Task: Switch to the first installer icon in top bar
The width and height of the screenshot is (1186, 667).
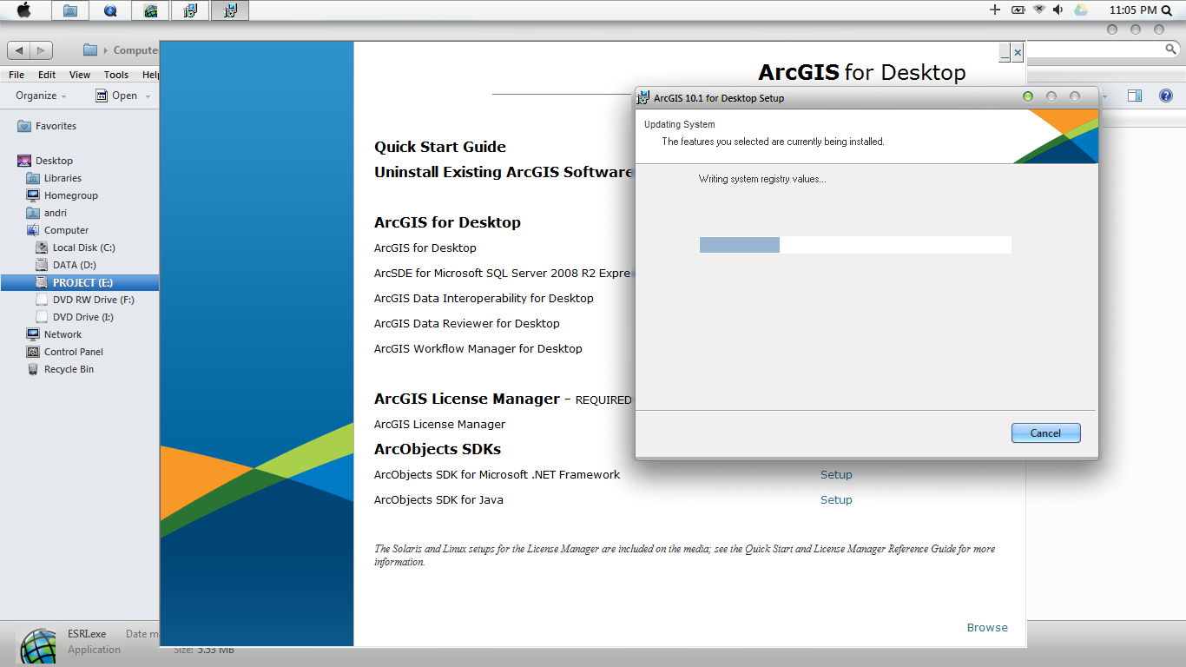Action: (190, 10)
